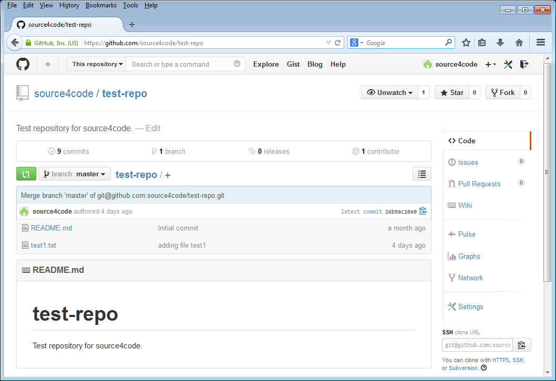Viewport: 556px width, 381px height.
Task: View the 9 commits history
Action: click(68, 151)
